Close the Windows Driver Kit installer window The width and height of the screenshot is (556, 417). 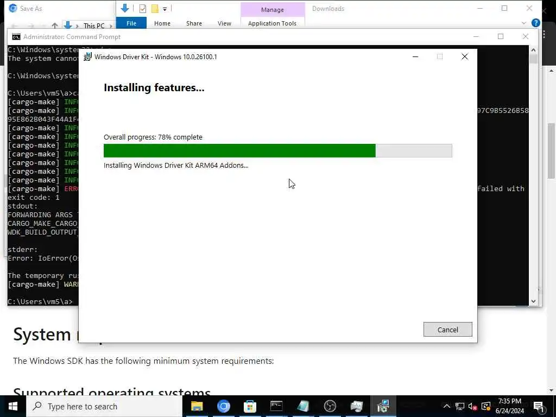465,56
